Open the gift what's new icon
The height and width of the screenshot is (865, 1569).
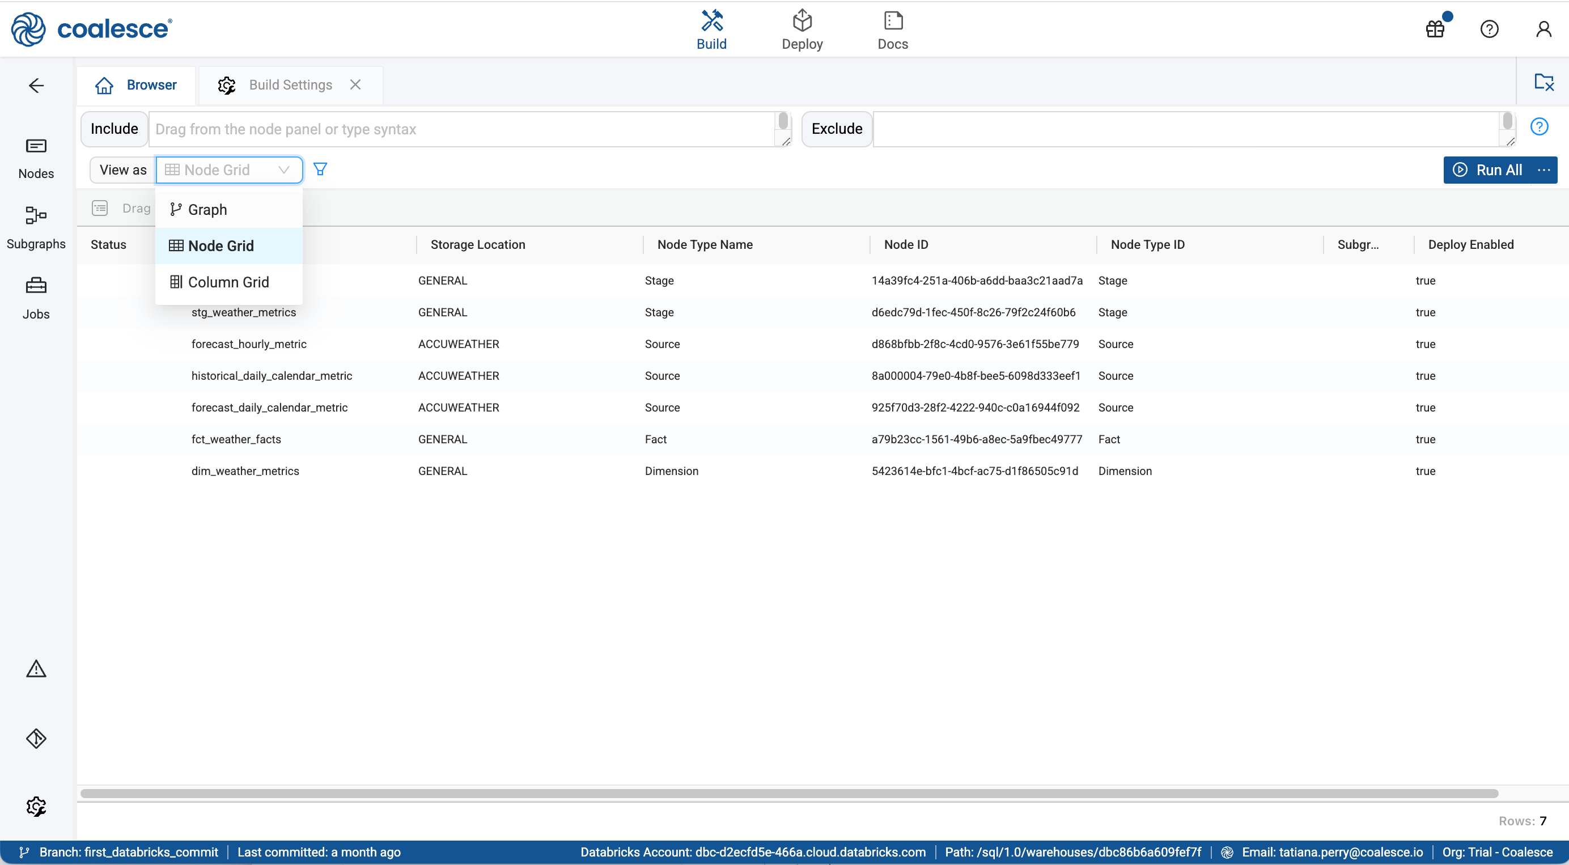(1436, 29)
